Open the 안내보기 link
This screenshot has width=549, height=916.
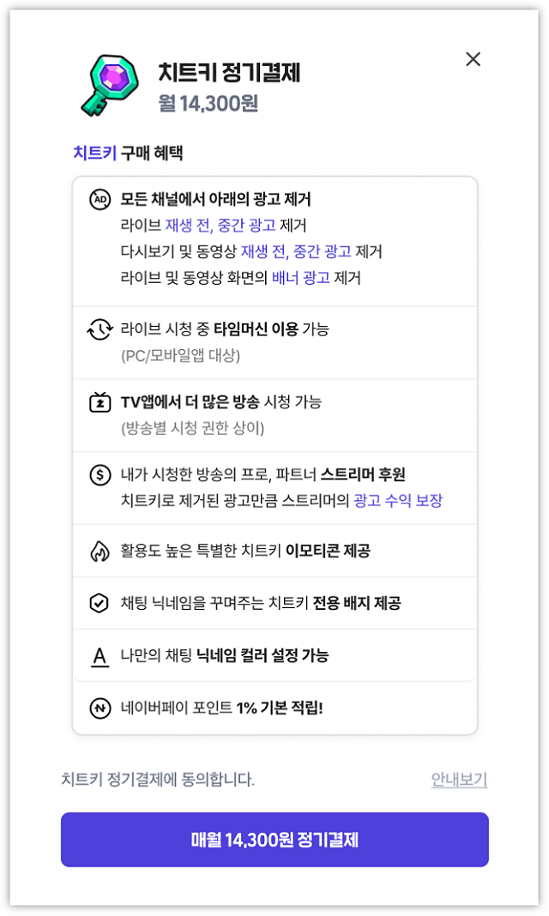point(459,780)
